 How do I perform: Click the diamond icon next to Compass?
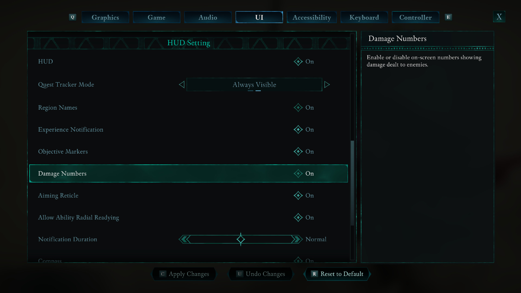[x=298, y=260]
